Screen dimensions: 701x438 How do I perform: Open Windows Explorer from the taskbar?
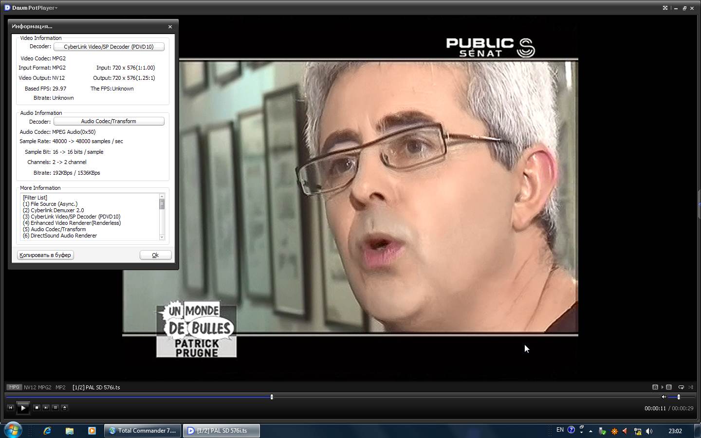[70, 431]
